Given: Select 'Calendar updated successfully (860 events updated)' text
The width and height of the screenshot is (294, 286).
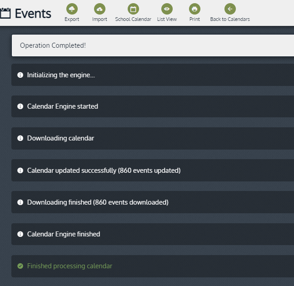Looking at the screenshot, I should (x=104, y=171).
